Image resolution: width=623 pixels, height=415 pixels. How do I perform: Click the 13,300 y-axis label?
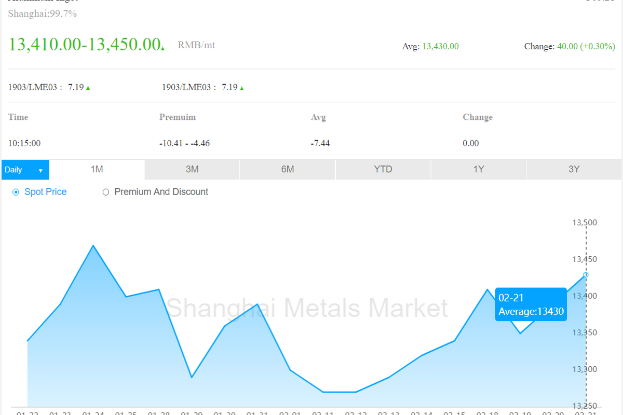[x=585, y=369]
